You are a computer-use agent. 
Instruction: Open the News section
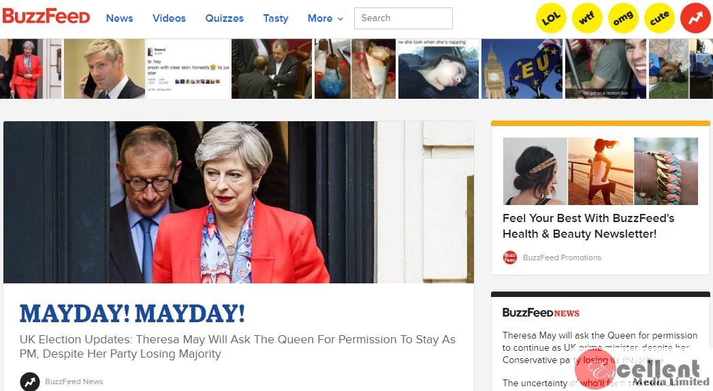tap(120, 18)
